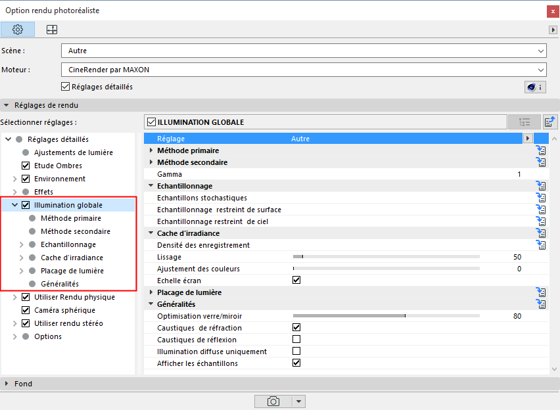Expand the Environnement tree node
This screenshot has width=560, height=410.
[15, 179]
